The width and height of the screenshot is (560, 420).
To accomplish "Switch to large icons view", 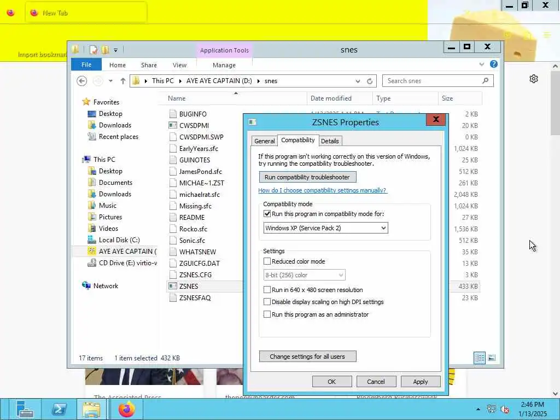I will pyautogui.click(x=492, y=358).
